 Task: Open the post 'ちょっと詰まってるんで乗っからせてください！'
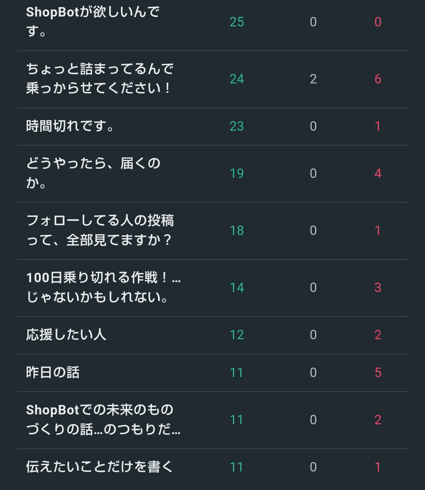pyautogui.click(x=100, y=79)
